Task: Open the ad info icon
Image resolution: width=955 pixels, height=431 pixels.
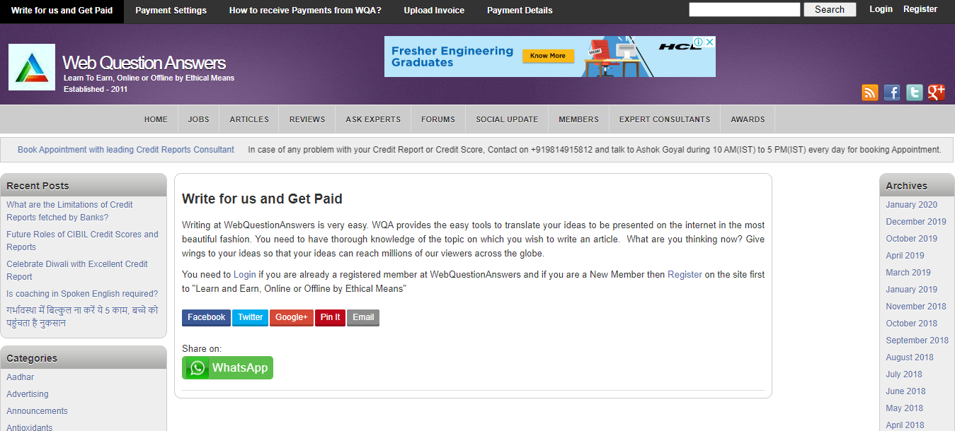Action: pos(699,42)
